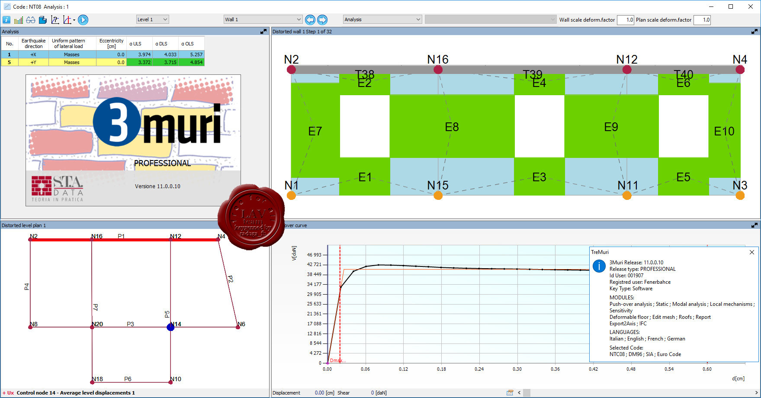Select the blue control node N14 in the plan
761x398 pixels.
click(170, 327)
